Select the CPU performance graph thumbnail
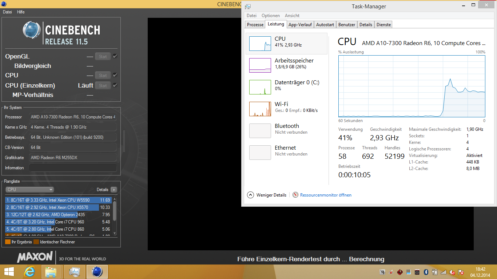This screenshot has width=497, height=279. 260,44
